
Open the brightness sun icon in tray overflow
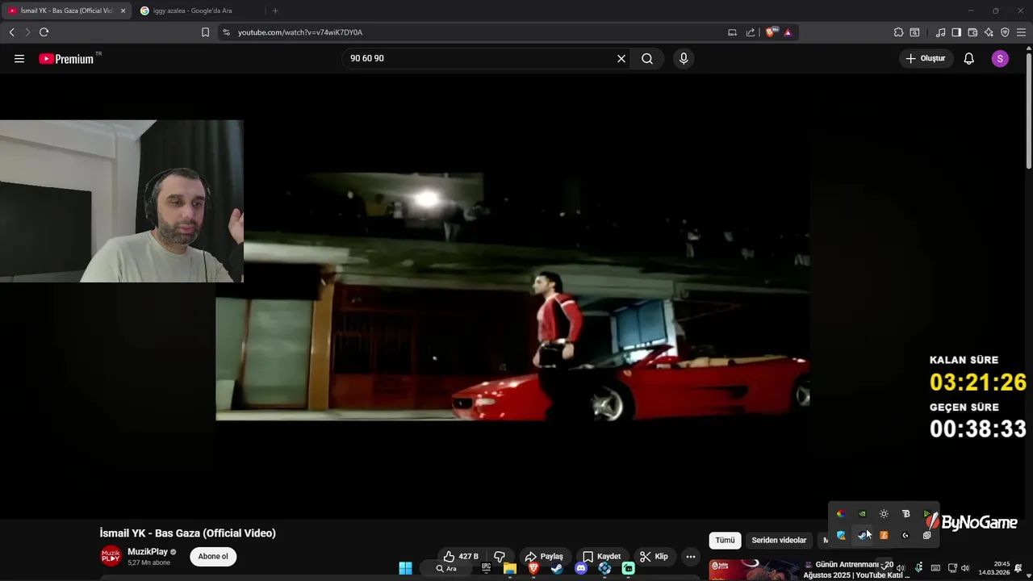tap(884, 514)
